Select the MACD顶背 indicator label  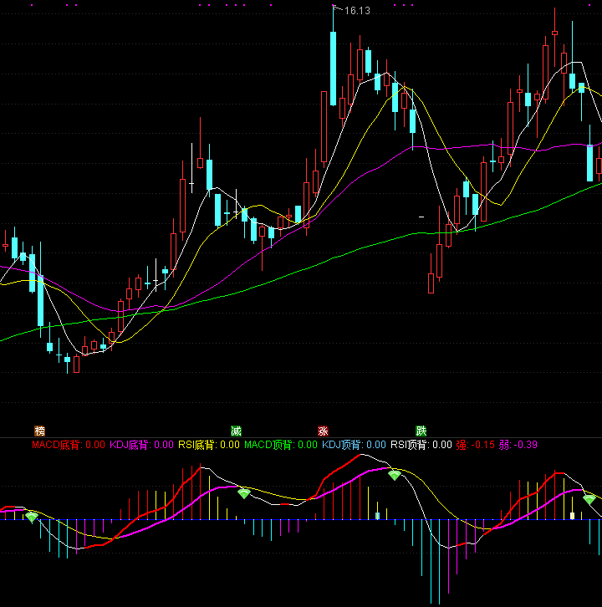[x=281, y=445]
